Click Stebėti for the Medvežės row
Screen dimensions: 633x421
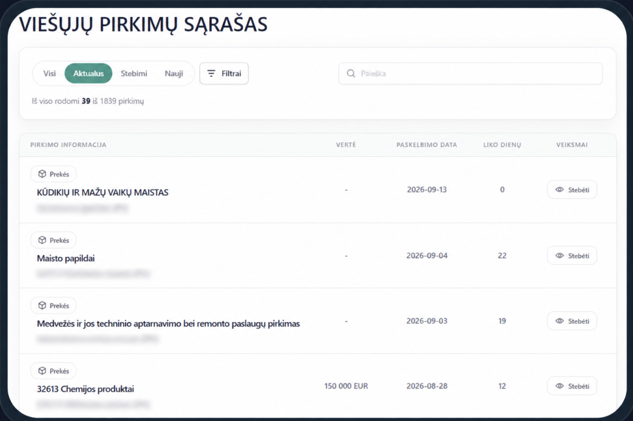(572, 321)
